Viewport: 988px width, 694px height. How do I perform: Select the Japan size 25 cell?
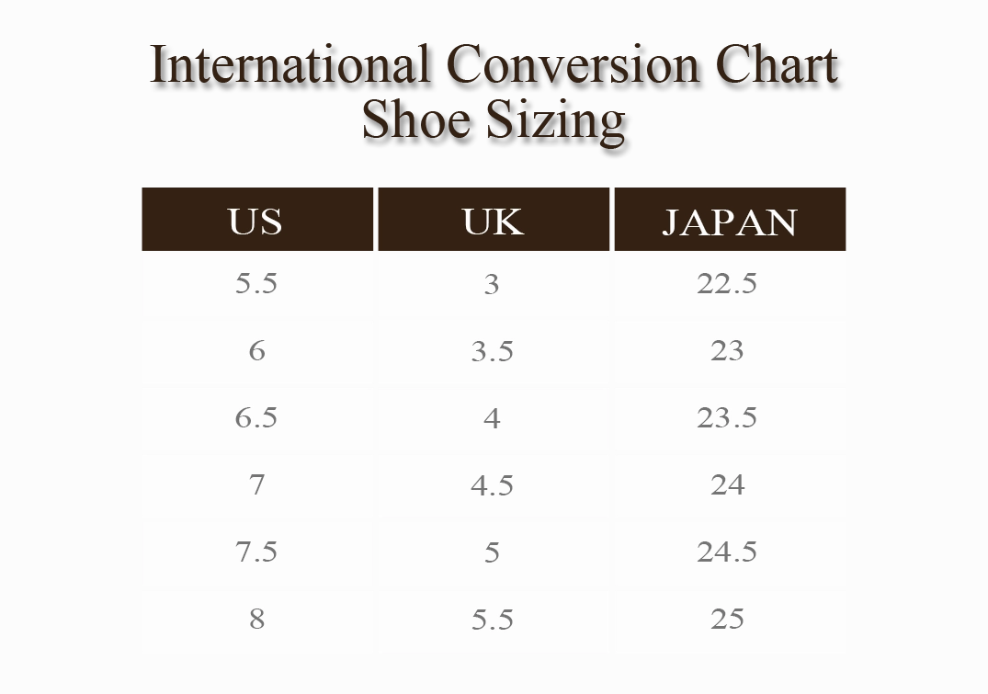coord(727,620)
